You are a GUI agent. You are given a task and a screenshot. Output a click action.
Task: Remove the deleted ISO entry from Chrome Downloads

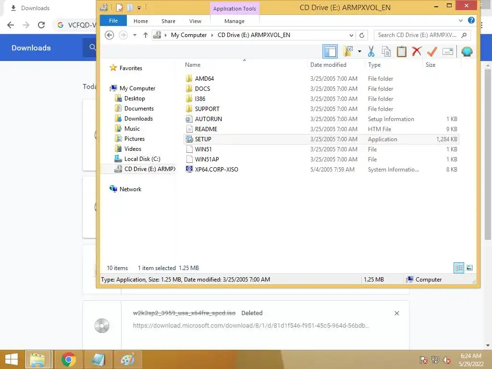(396, 313)
